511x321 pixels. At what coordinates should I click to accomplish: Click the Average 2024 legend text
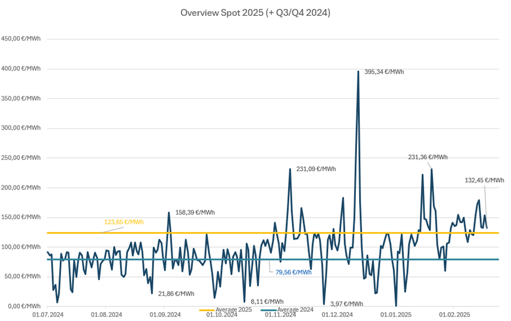click(296, 310)
